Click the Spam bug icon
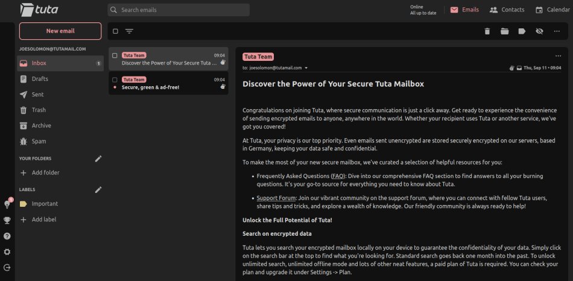The height and width of the screenshot is (281, 573). (x=24, y=142)
